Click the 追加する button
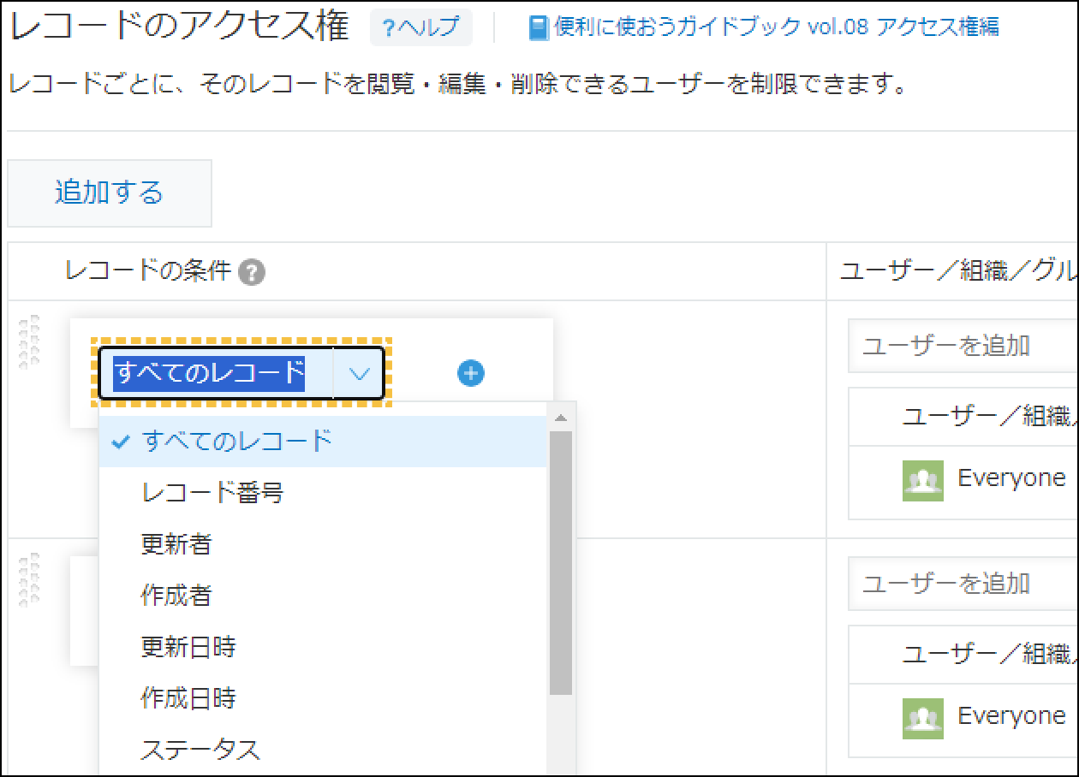Viewport: 1079px width, 777px height. [x=109, y=193]
